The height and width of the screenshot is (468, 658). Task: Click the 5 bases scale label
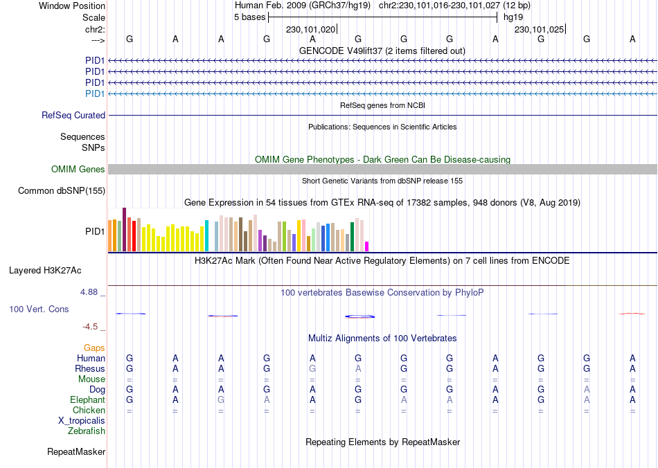[249, 17]
